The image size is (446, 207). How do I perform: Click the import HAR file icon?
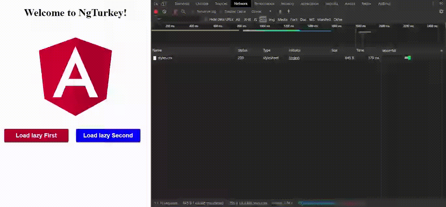click(280, 11)
